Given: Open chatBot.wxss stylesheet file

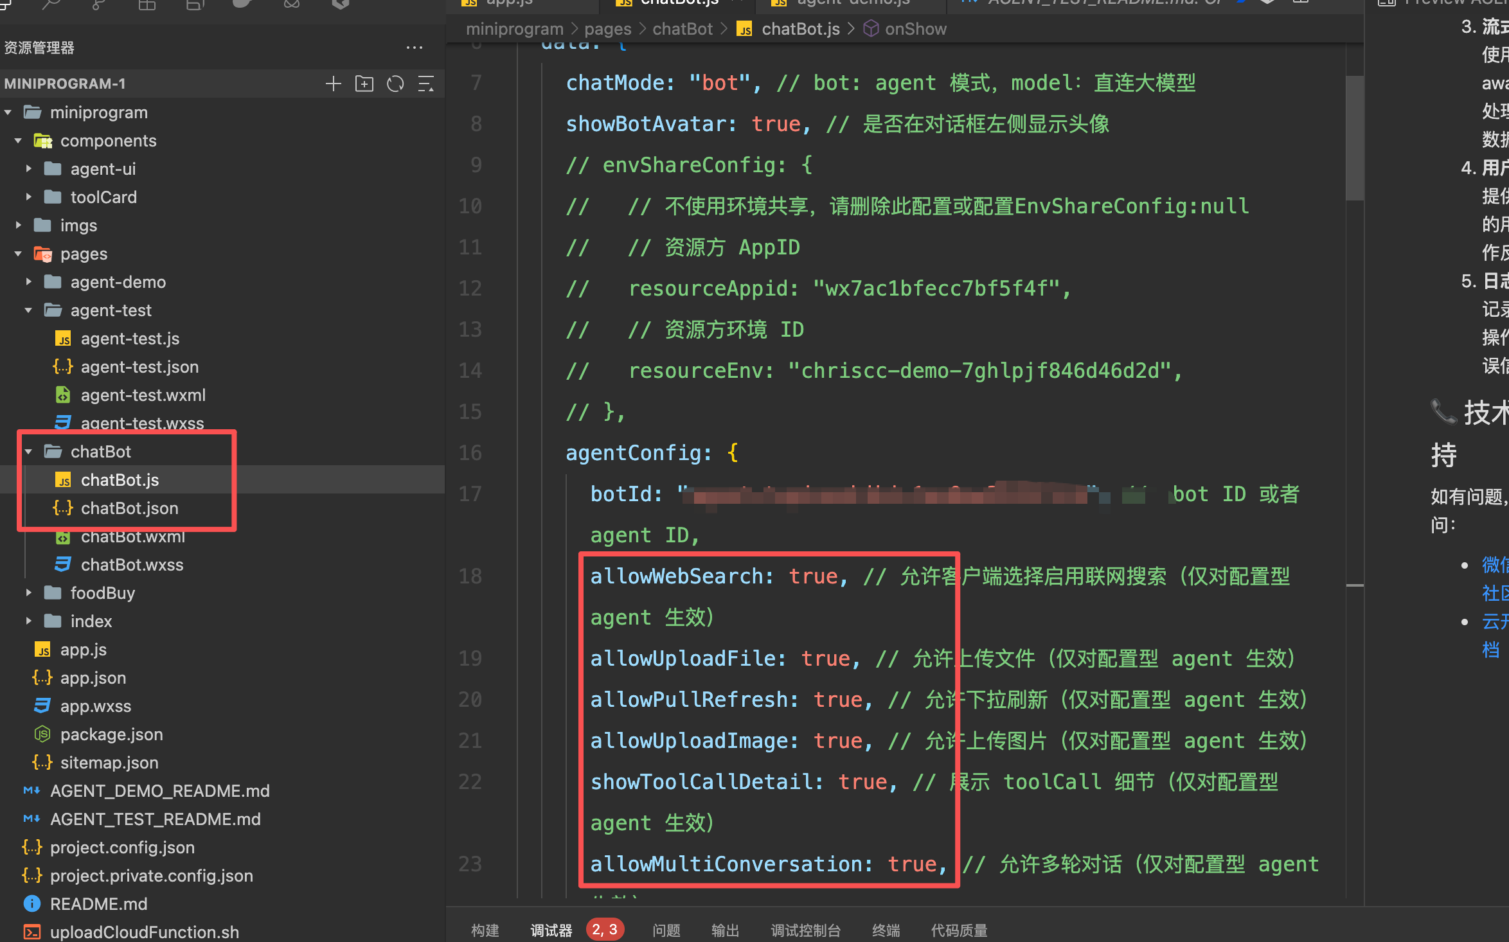Looking at the screenshot, I should pos(132,565).
